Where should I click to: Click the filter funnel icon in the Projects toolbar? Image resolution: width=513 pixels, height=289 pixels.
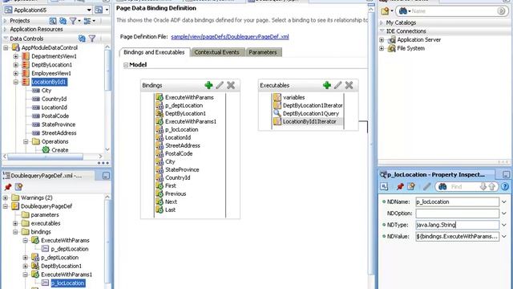[73, 21]
